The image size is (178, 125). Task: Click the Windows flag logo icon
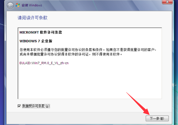(x=18, y=5)
